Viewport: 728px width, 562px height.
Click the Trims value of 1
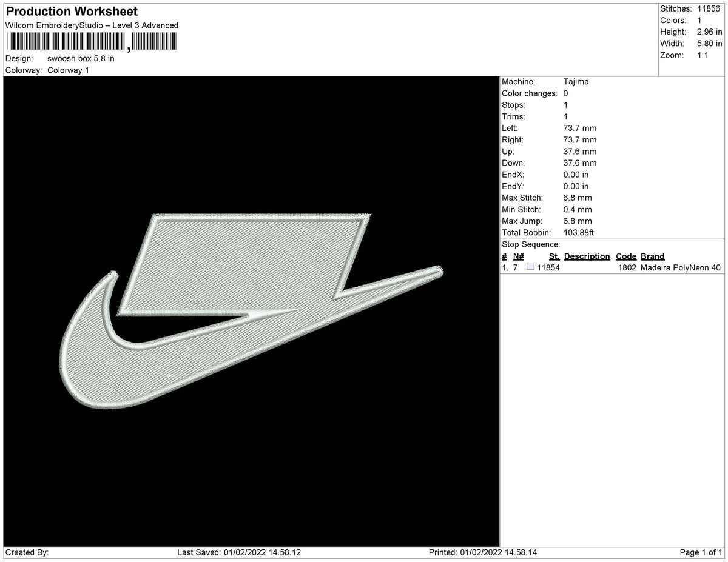[565, 116]
